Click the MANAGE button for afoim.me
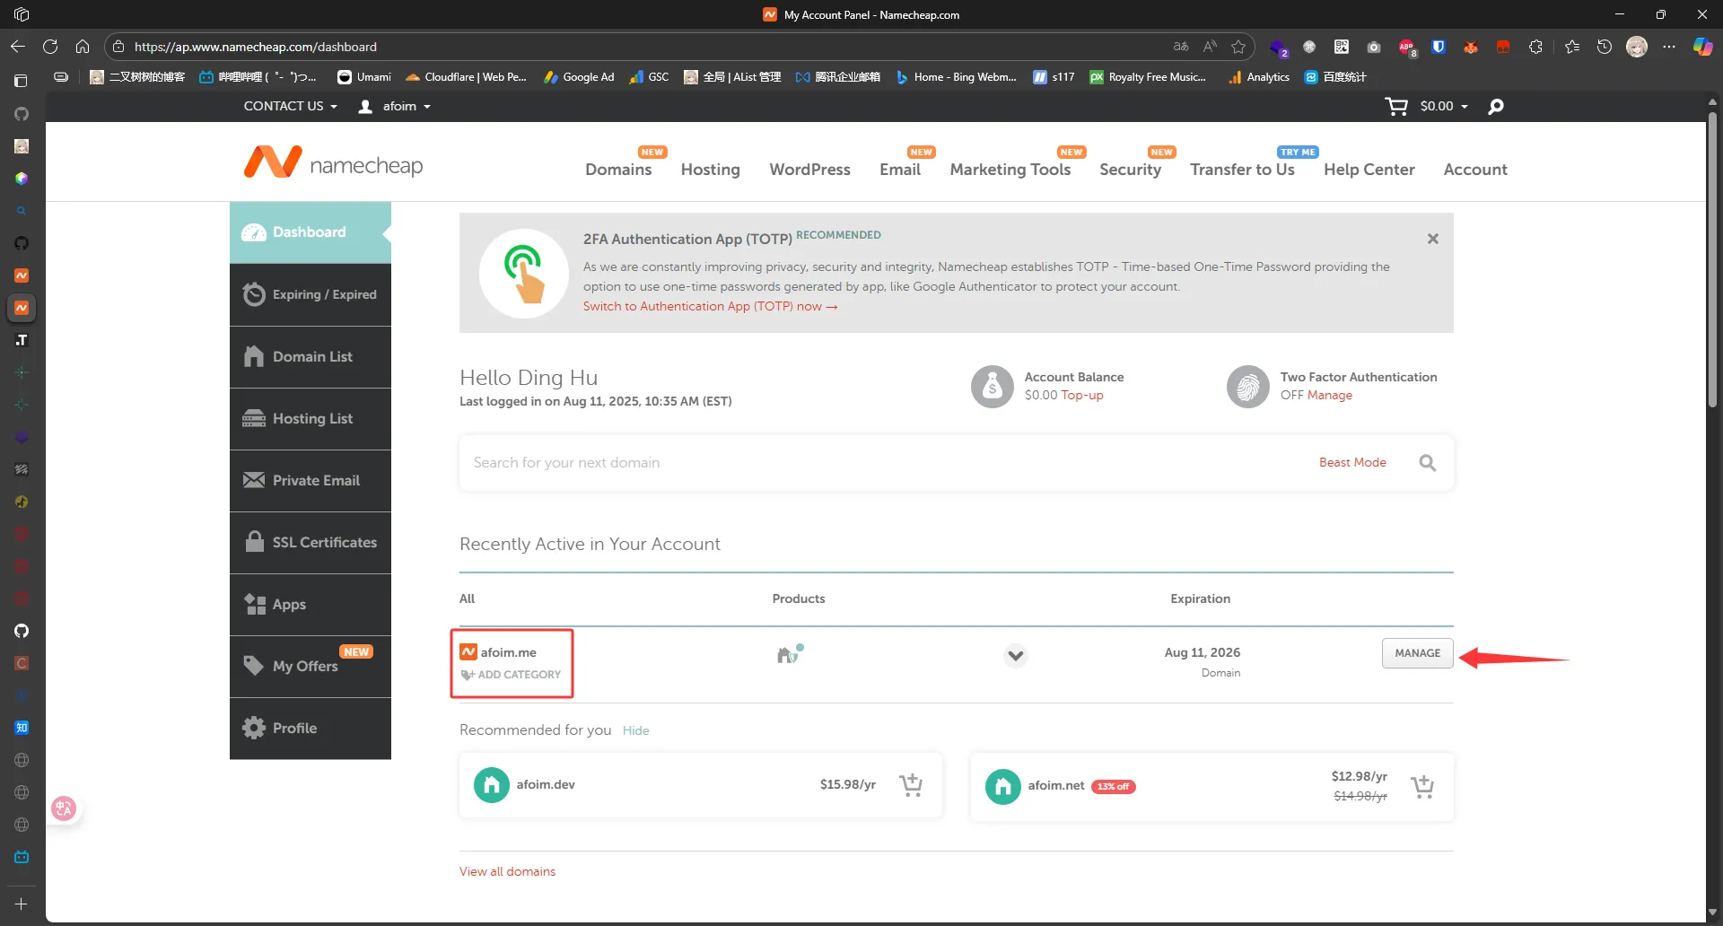 1417,653
